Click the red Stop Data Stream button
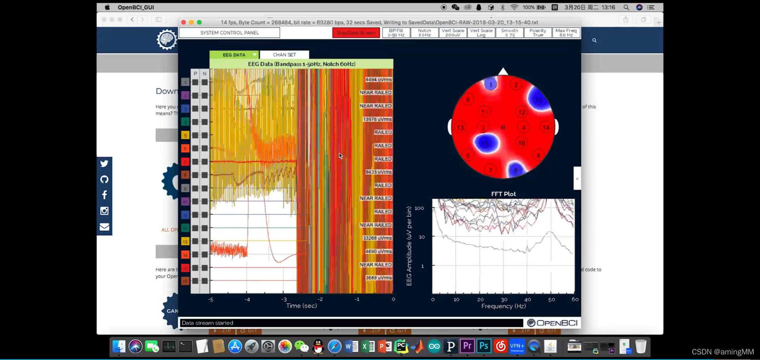The height and width of the screenshot is (360, 760). tap(356, 33)
